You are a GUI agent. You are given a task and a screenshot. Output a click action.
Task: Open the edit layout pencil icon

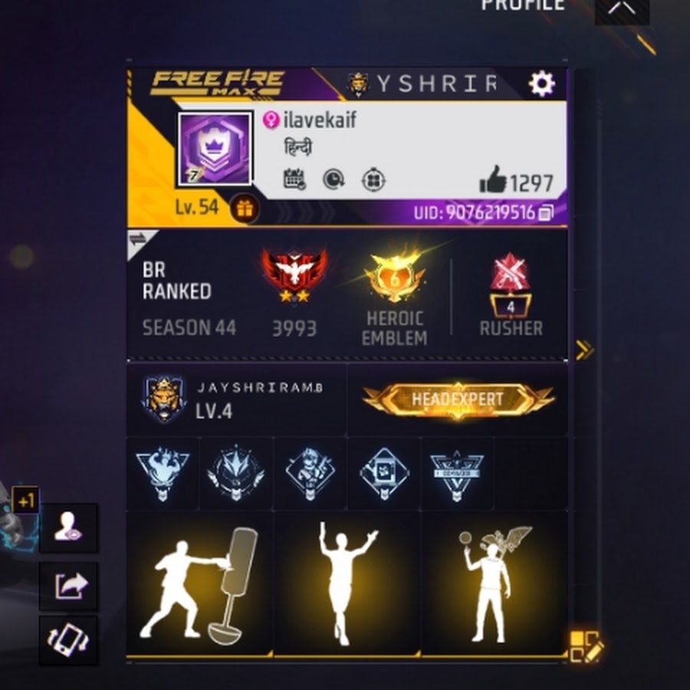tap(586, 646)
